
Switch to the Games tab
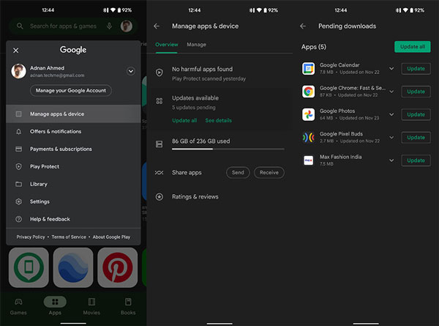click(18, 307)
